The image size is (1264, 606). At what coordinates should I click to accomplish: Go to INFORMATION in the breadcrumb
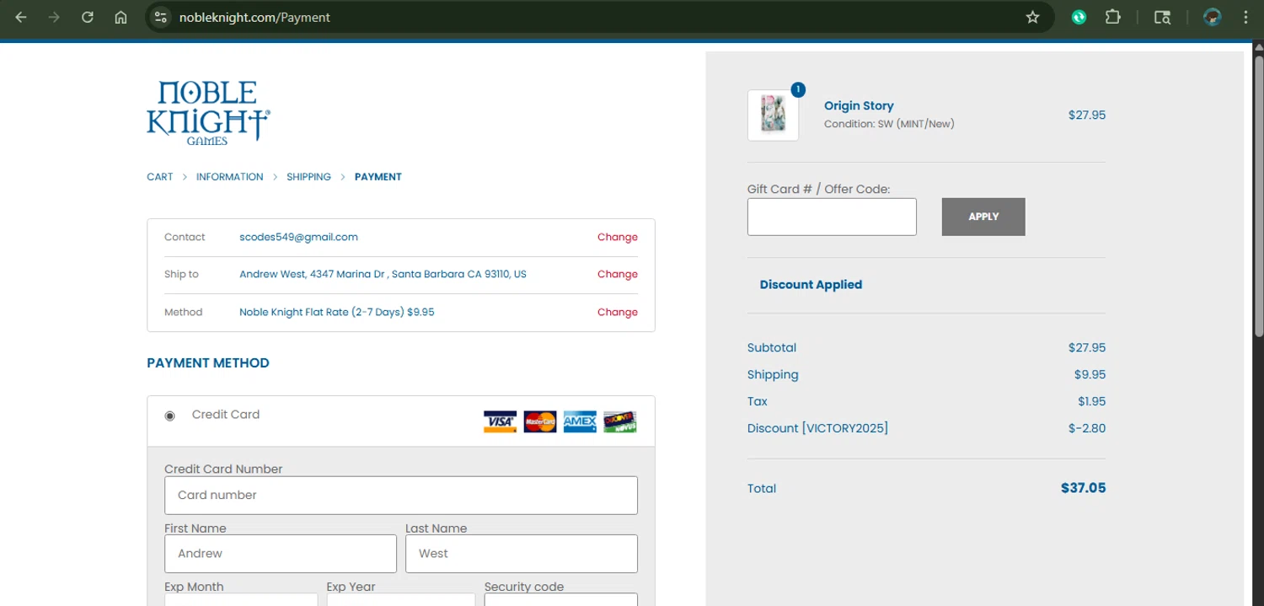point(230,177)
